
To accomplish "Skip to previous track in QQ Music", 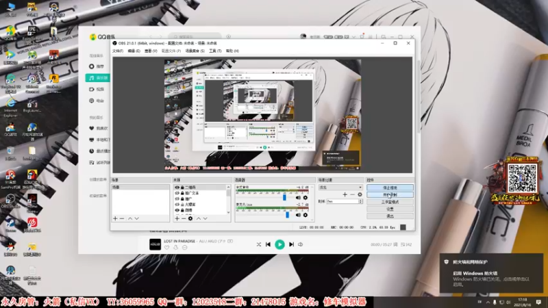I will (x=268, y=244).
